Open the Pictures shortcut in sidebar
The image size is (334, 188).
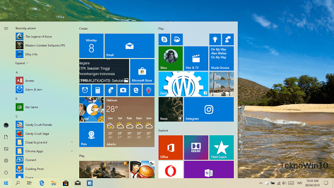point(6,149)
